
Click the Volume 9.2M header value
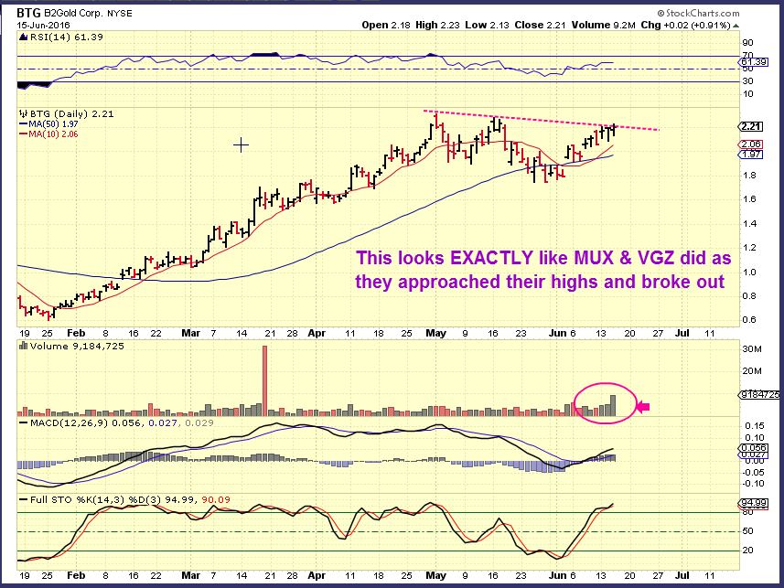(x=604, y=25)
